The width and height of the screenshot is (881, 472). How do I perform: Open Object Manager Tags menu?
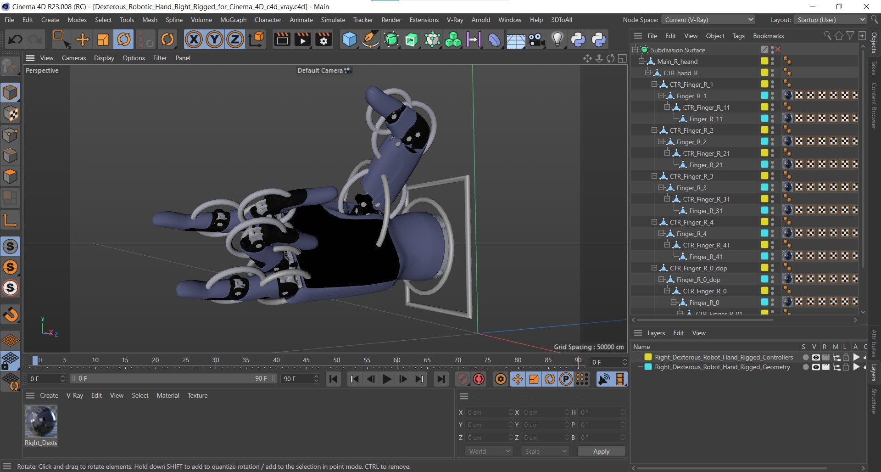738,36
